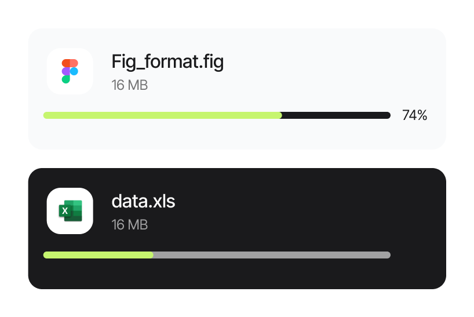Screen dimensions: 474x317
Task: Click the Excel file icon
Action: (x=70, y=211)
